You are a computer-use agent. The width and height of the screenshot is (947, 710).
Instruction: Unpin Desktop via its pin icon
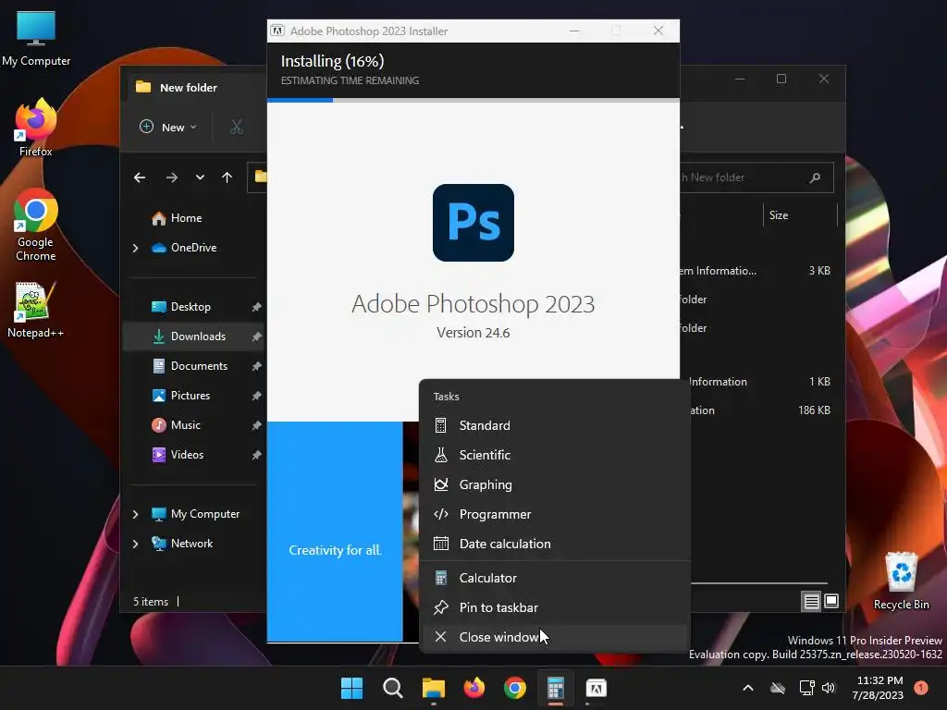coord(256,307)
